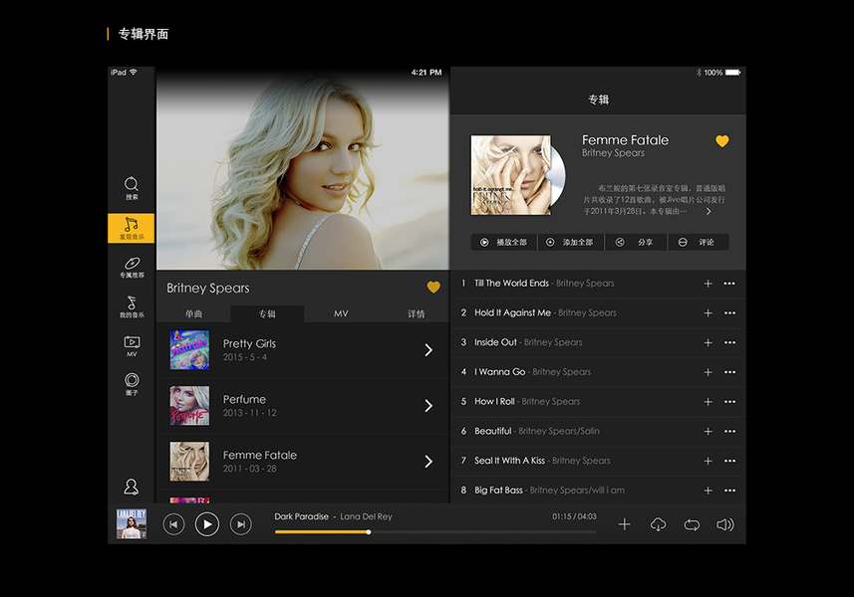Expand Pretty Girls album with chevron
Screen dimensions: 854x597
click(428, 350)
